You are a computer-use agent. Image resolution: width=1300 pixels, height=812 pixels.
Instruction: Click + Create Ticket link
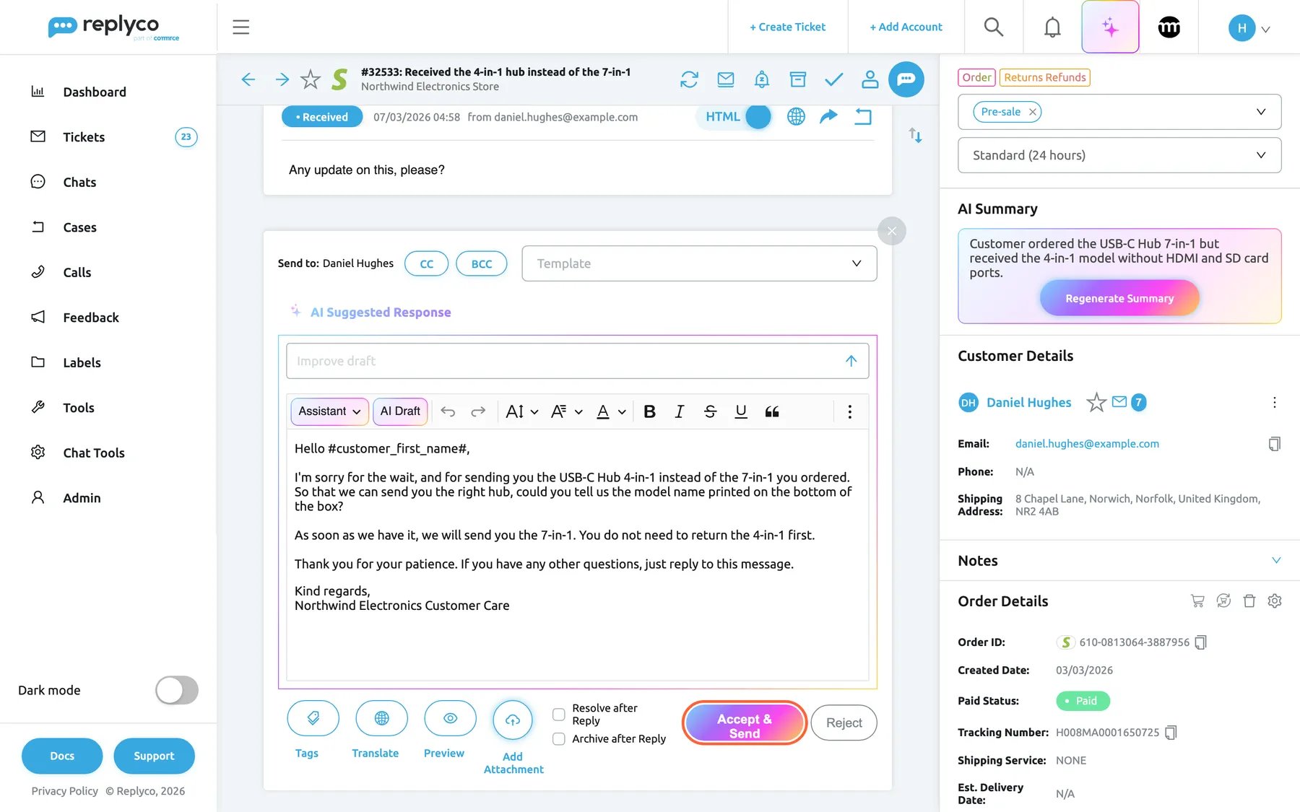pos(787,27)
